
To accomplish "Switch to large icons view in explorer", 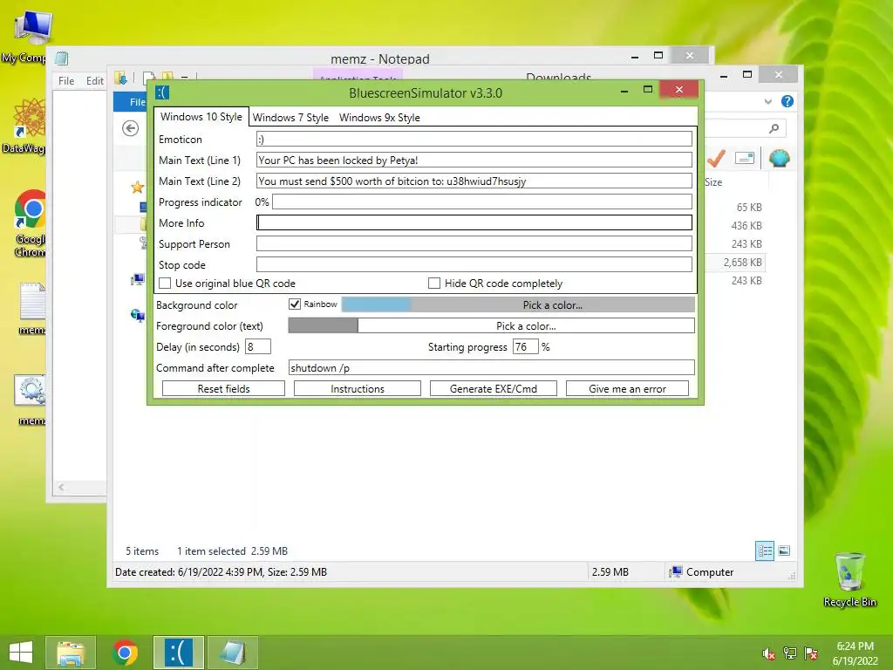I will [x=784, y=550].
